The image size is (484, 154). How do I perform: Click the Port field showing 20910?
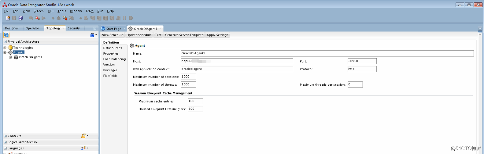[362, 61]
